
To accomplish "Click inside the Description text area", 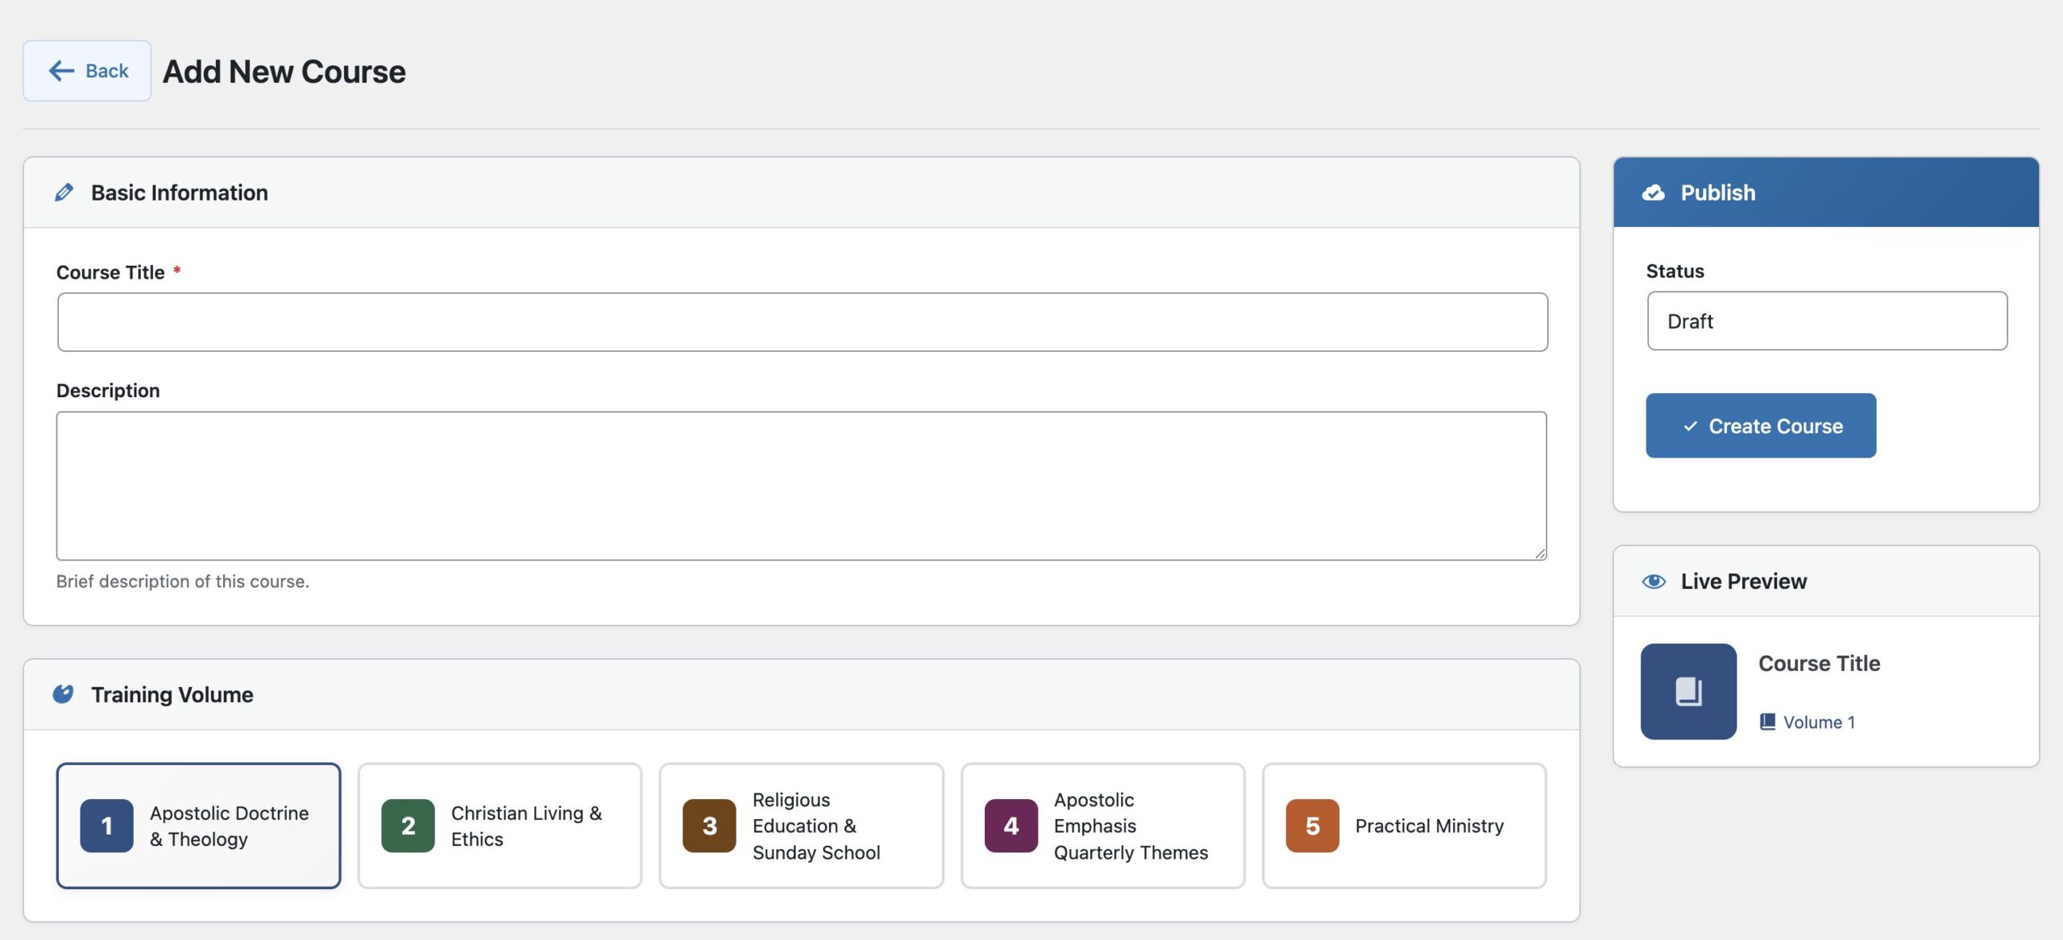I will [802, 486].
